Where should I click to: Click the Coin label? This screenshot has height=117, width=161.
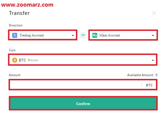12,50
